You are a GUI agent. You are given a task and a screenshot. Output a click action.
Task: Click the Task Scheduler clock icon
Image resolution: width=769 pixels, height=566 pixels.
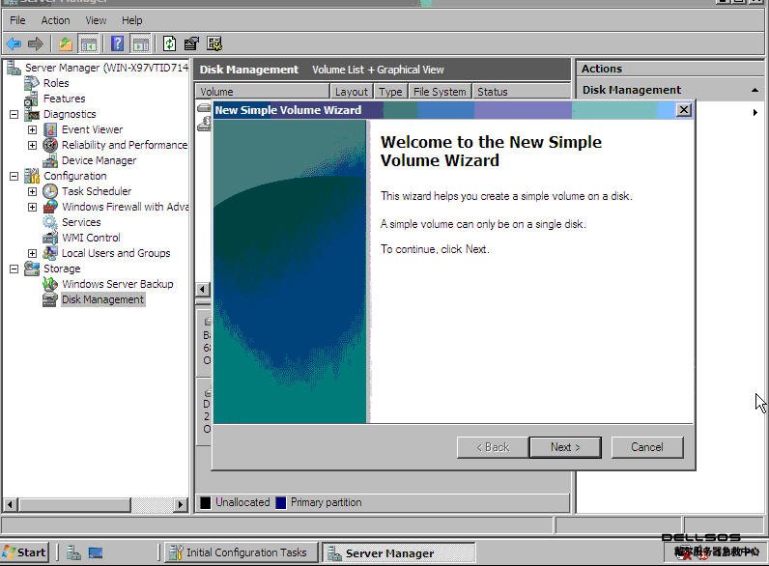tap(50, 191)
